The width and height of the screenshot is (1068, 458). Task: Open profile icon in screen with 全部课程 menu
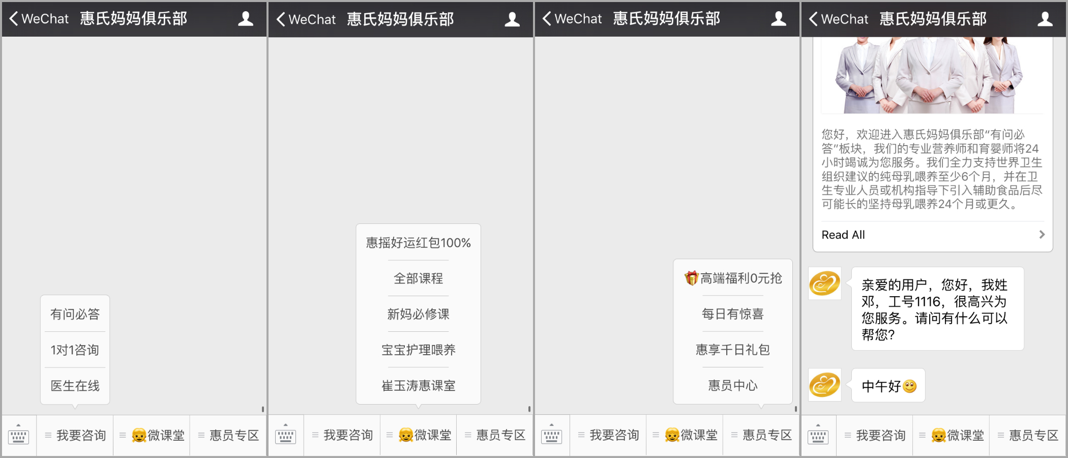512,19
